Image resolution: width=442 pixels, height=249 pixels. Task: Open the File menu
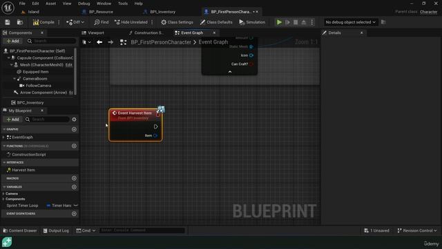pos(22,3)
